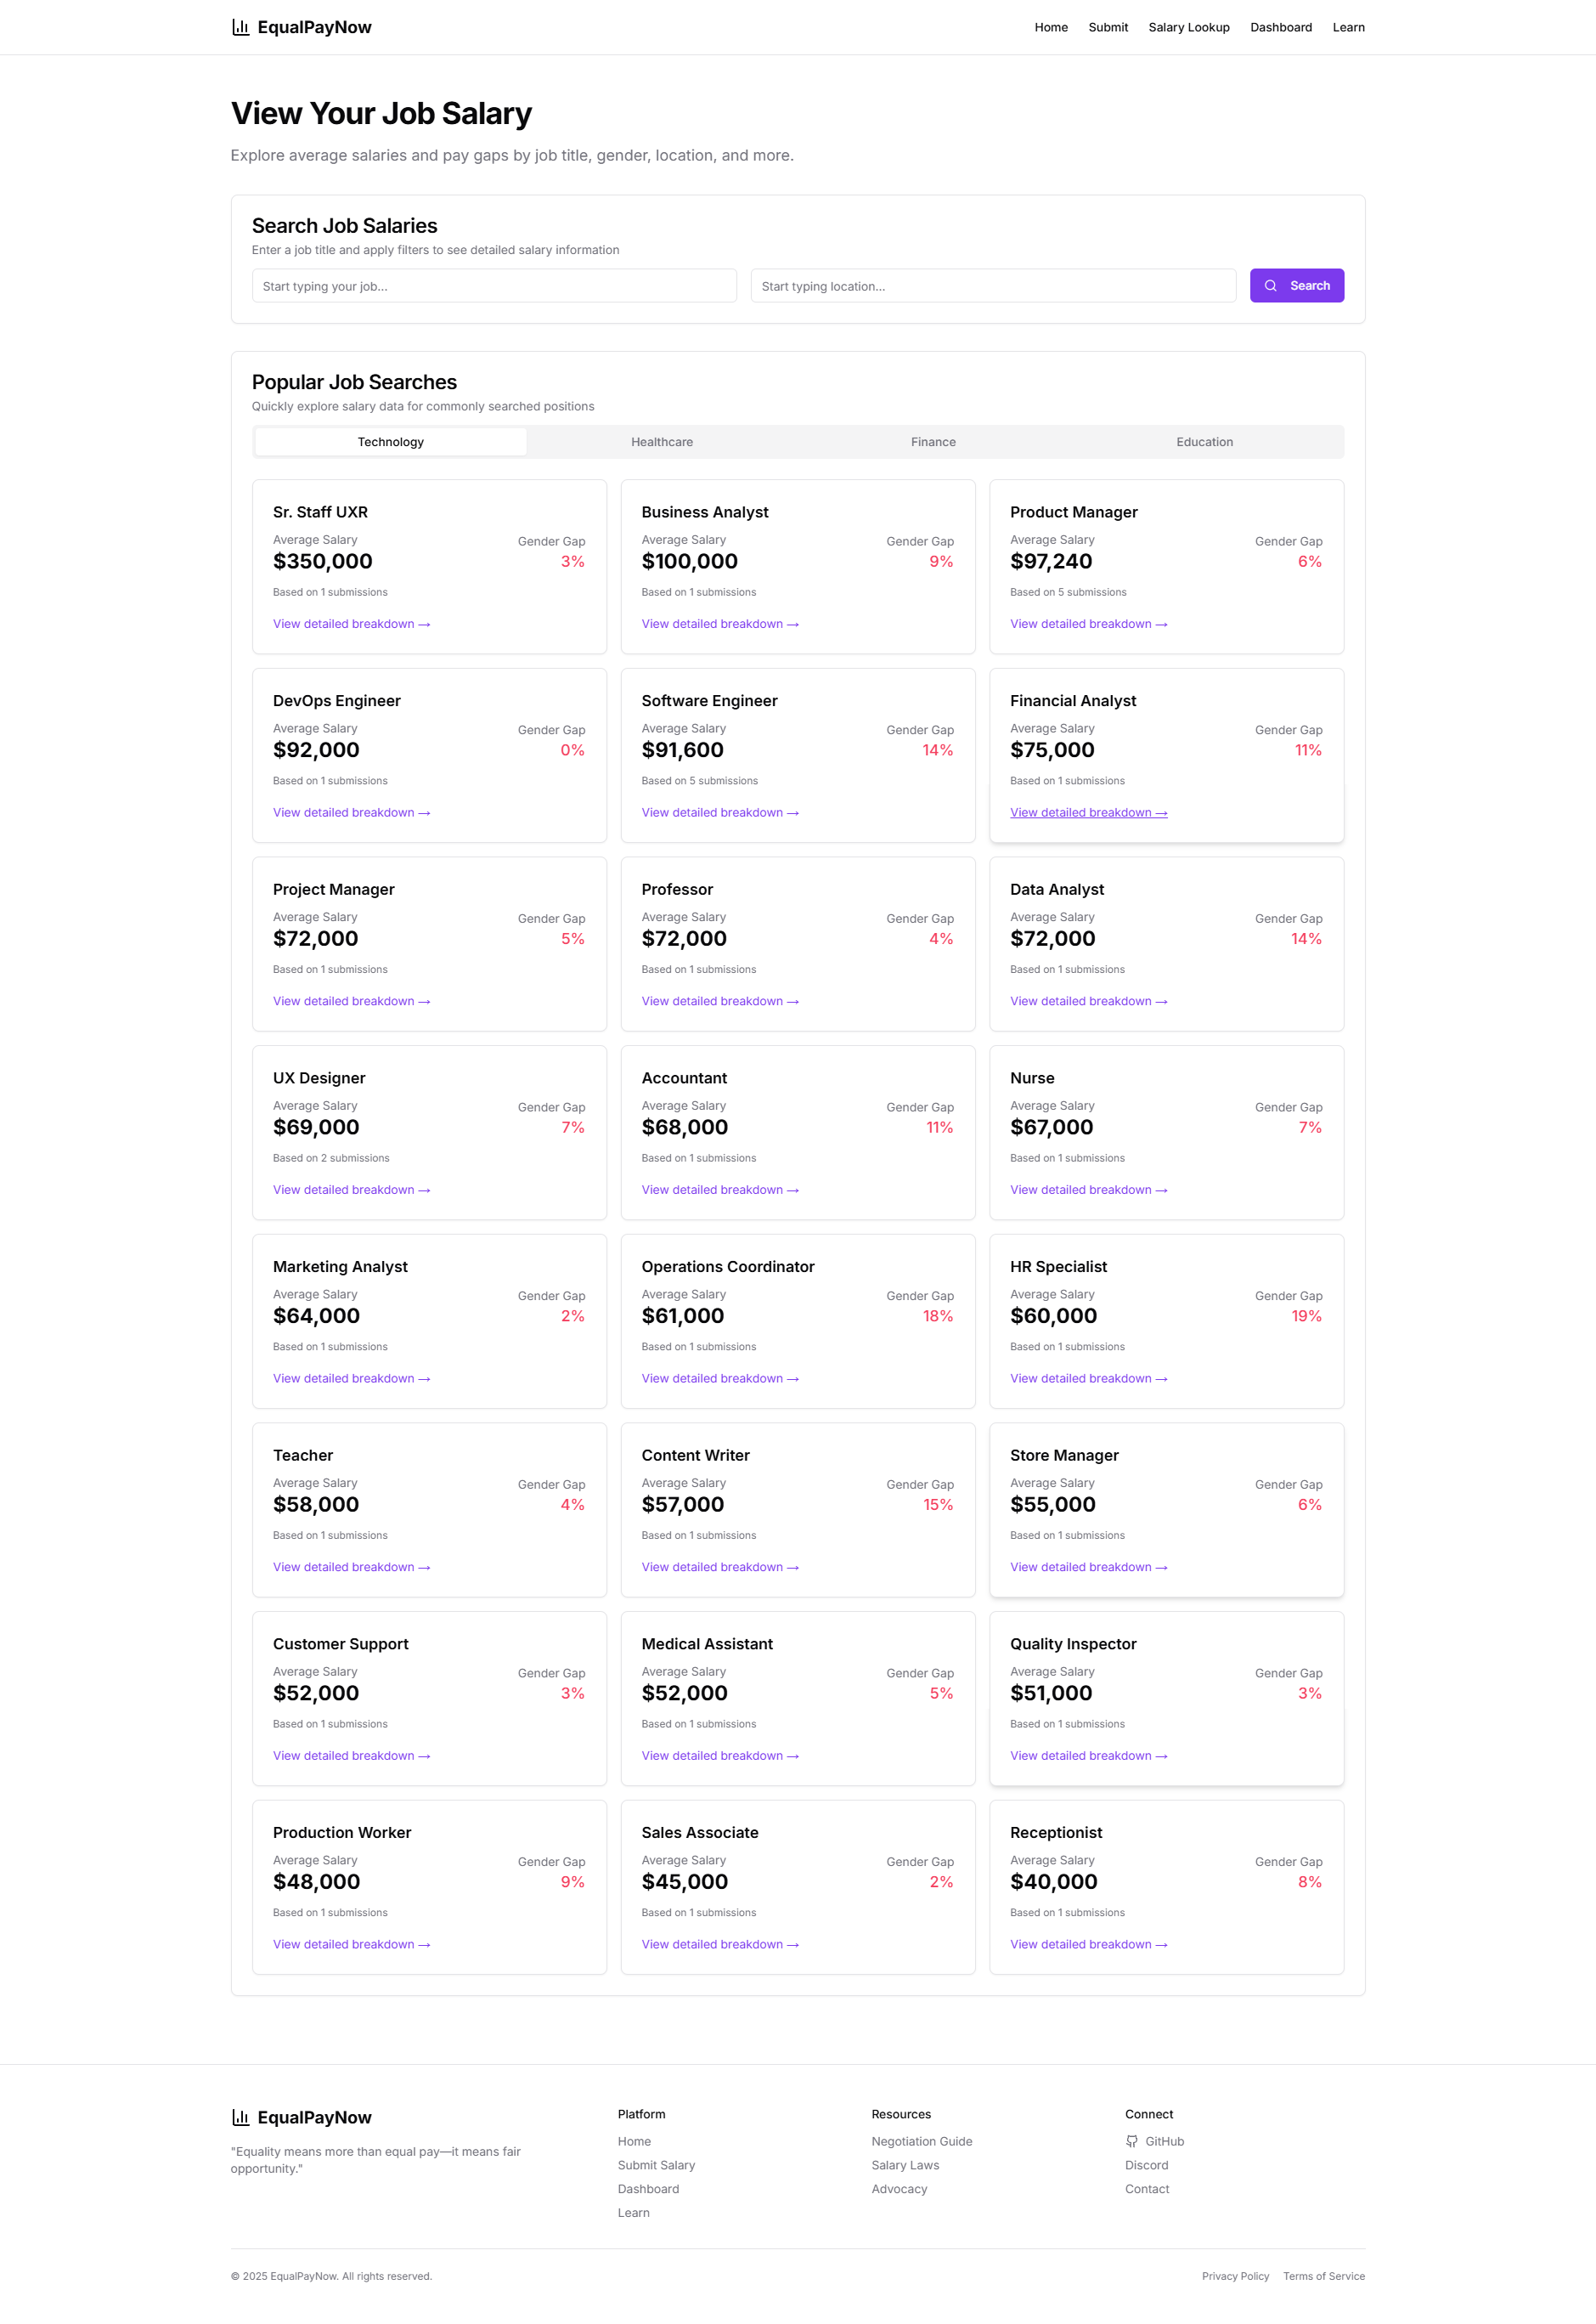The width and height of the screenshot is (1596, 2324).
Task: Open Submit page from top navigation
Action: coord(1108,27)
